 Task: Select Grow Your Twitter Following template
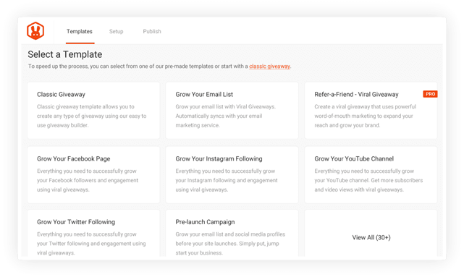[x=93, y=234]
